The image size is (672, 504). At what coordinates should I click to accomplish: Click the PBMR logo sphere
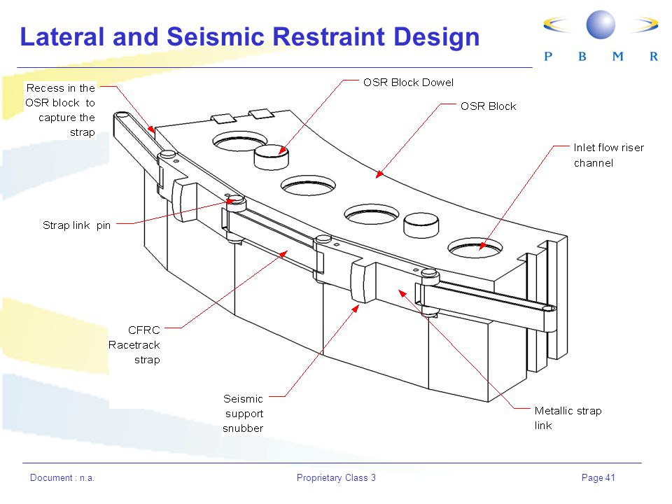[x=601, y=24]
